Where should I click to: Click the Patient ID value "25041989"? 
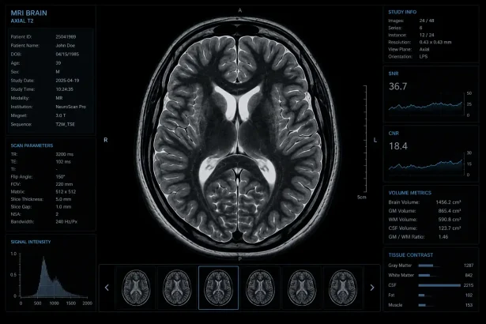(66, 36)
